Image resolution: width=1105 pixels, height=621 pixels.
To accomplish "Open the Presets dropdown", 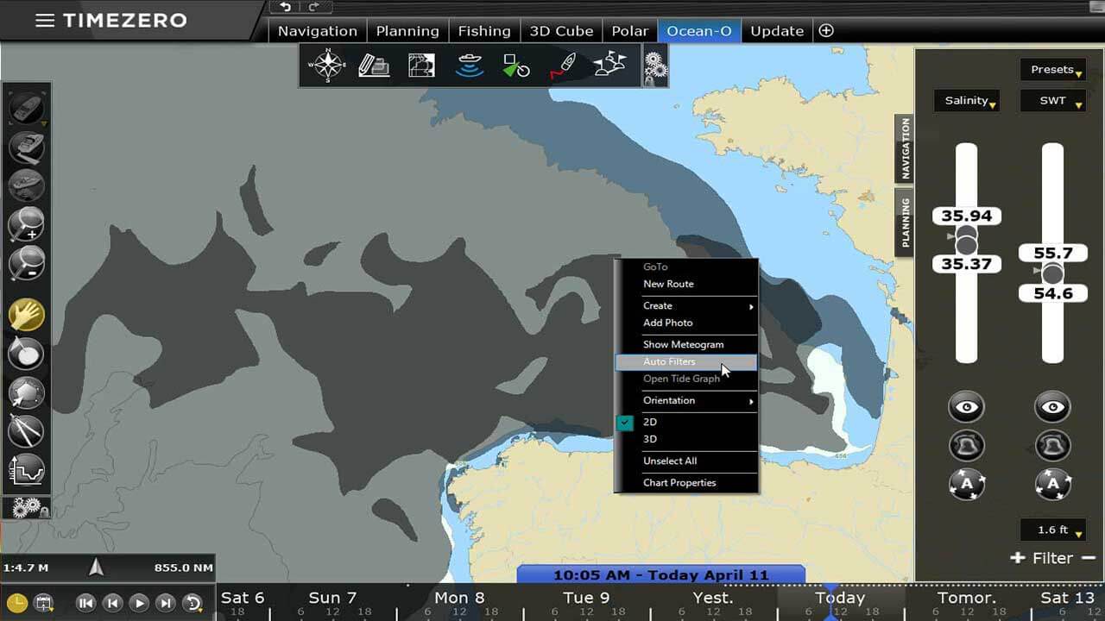I will pos(1052,70).
